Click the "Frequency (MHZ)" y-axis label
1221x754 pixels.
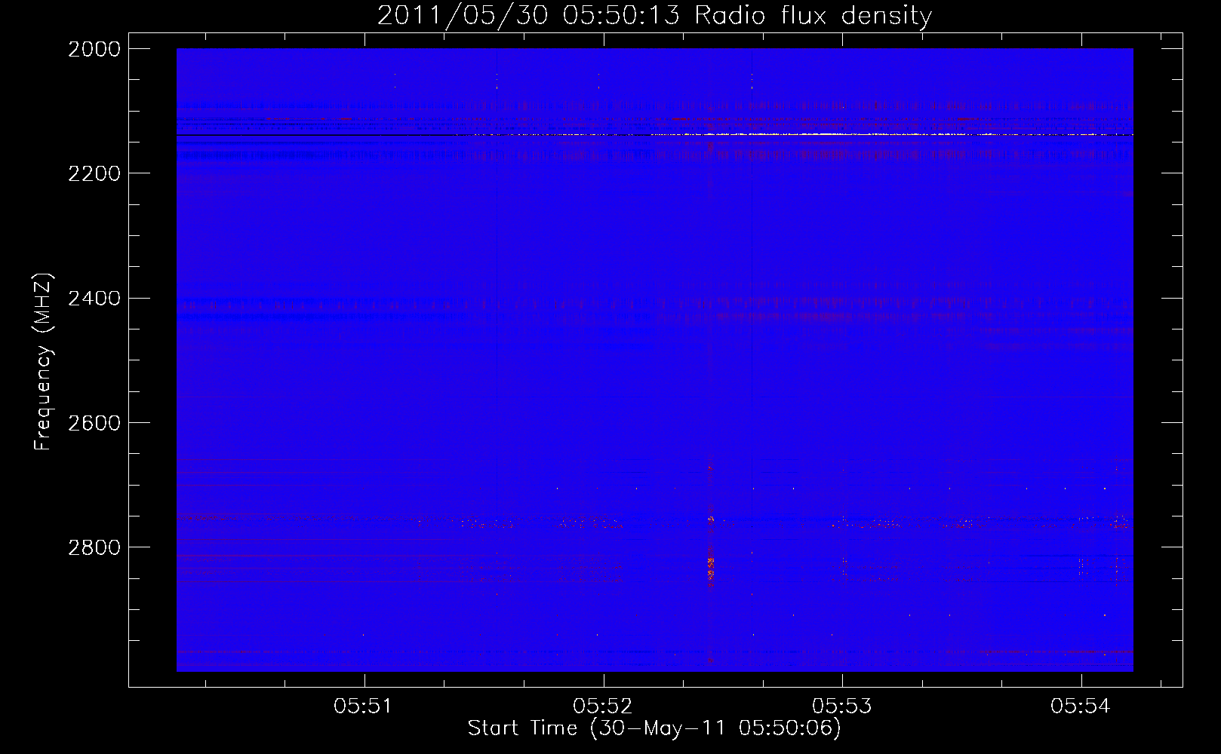point(43,362)
